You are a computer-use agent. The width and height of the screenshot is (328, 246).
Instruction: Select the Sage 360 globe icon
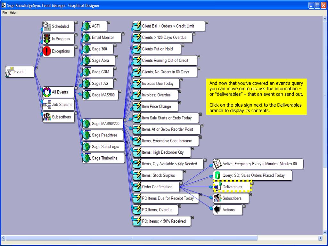tap(86, 49)
